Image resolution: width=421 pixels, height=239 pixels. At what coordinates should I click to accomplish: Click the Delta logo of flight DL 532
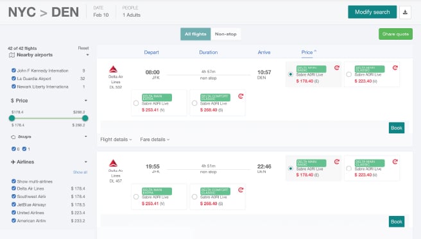click(x=114, y=69)
